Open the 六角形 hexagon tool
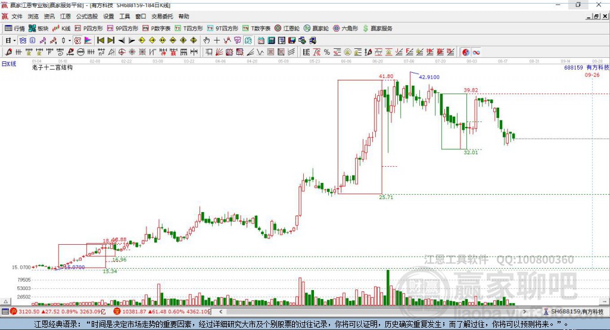 coord(346,29)
